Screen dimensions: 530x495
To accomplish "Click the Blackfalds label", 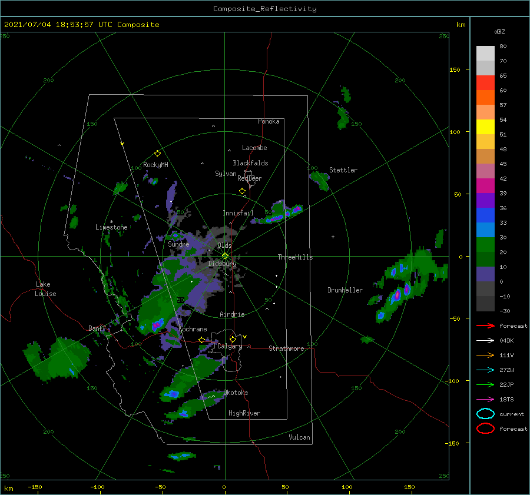I will coord(250,163).
